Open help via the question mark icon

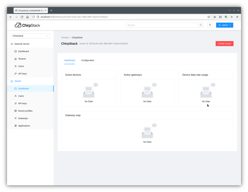[210, 25]
